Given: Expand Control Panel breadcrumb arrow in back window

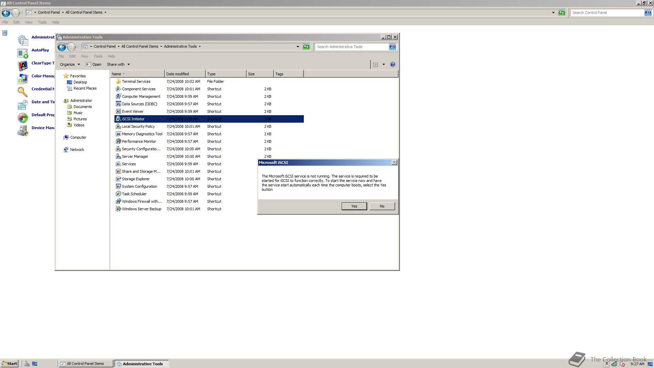Looking at the screenshot, I should click(x=63, y=12).
